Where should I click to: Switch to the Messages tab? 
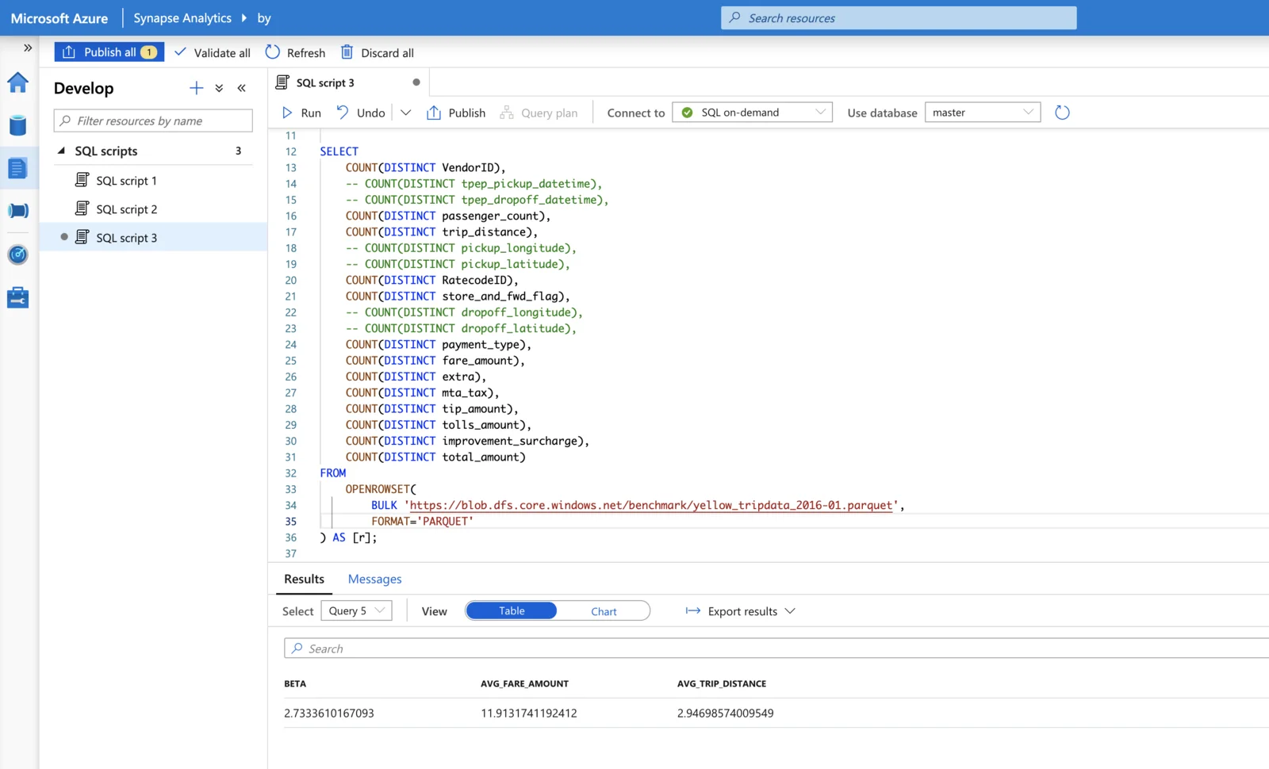point(374,579)
